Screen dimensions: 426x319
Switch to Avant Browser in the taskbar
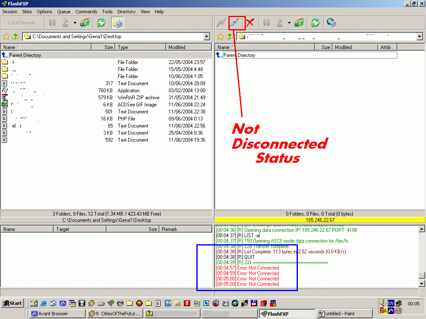coord(57,314)
